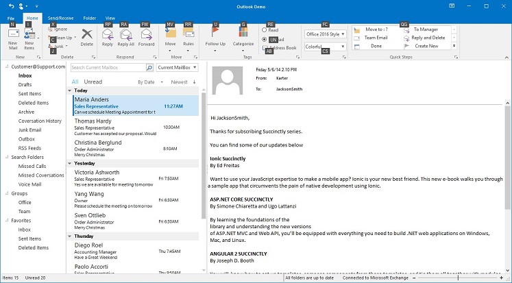Select the Read radio button
The width and height of the screenshot is (512, 283).
(264, 30)
